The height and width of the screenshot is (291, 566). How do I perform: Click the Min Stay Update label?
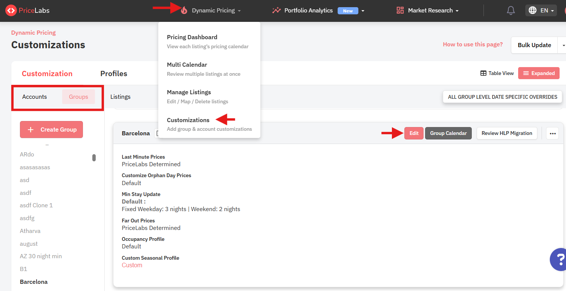(141, 195)
